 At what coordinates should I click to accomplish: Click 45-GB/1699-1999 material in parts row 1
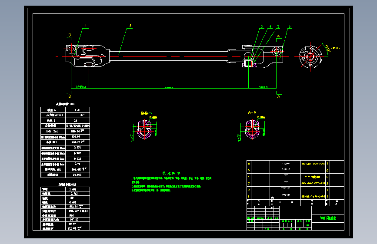point(313,196)
